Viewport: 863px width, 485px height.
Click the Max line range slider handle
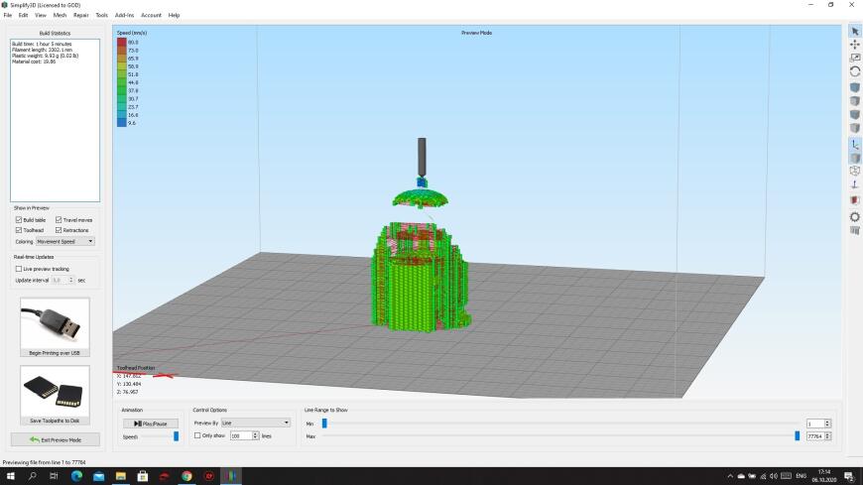pos(797,436)
